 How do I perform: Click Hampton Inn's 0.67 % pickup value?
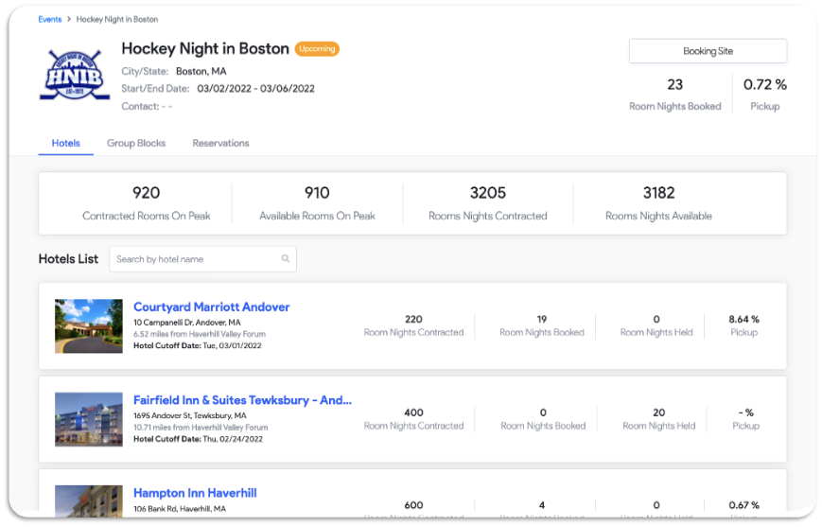pos(743,505)
